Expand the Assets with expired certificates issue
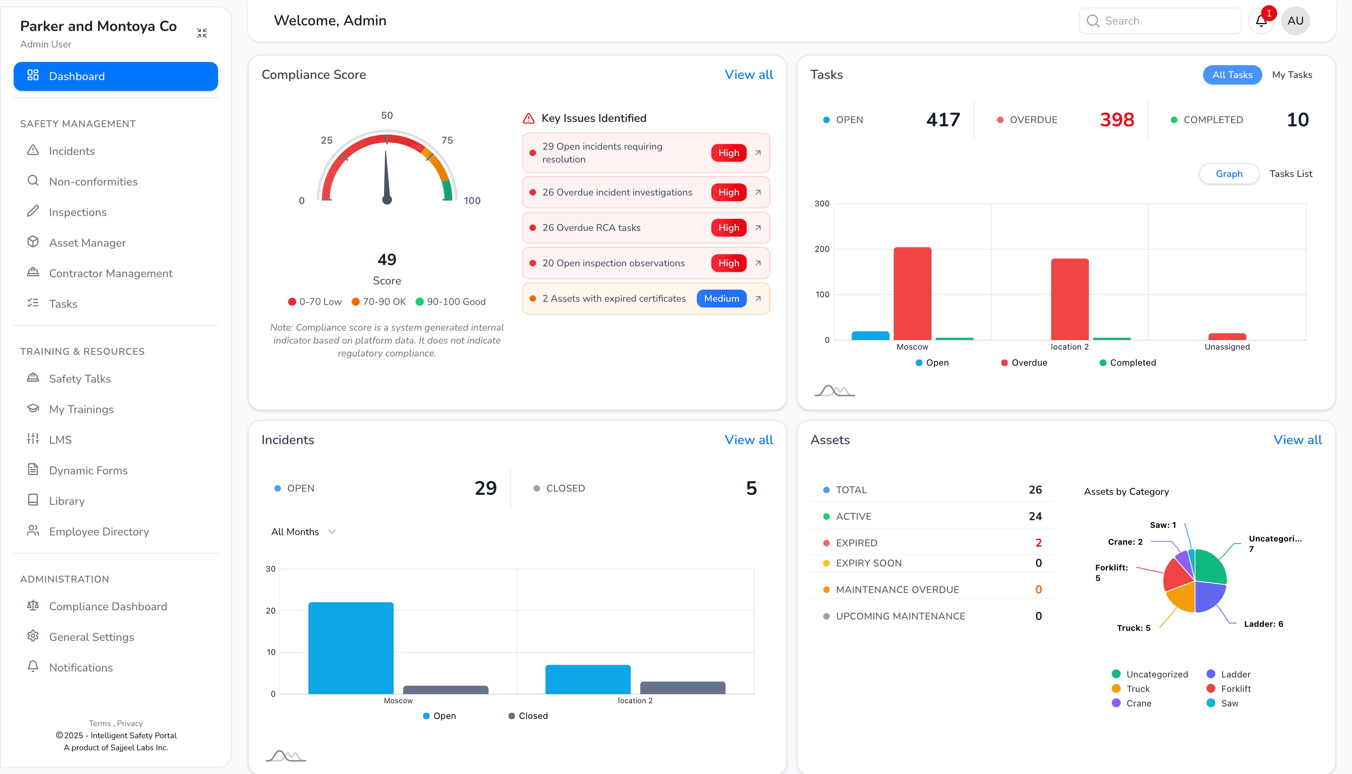1352x774 pixels. point(757,298)
